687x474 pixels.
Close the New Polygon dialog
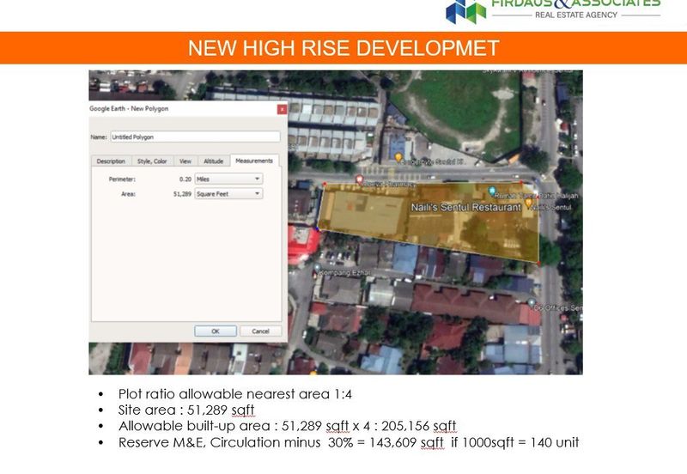tap(281, 109)
